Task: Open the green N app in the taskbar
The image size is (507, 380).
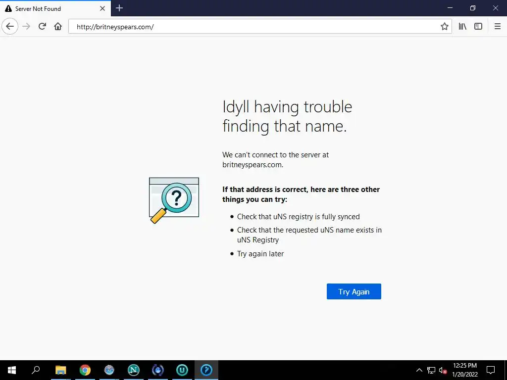Action: tap(134, 370)
